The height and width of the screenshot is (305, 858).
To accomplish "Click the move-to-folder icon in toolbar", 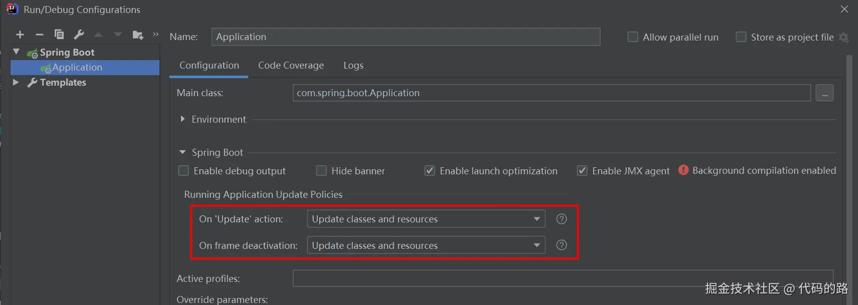I will click(137, 35).
